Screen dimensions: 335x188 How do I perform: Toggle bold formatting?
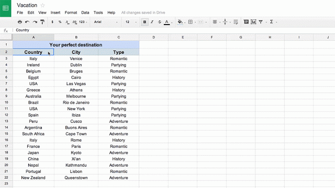click(x=144, y=22)
